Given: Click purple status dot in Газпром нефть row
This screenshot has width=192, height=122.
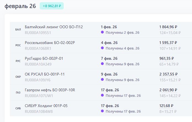Looking at the screenshot, I should 102,95.
